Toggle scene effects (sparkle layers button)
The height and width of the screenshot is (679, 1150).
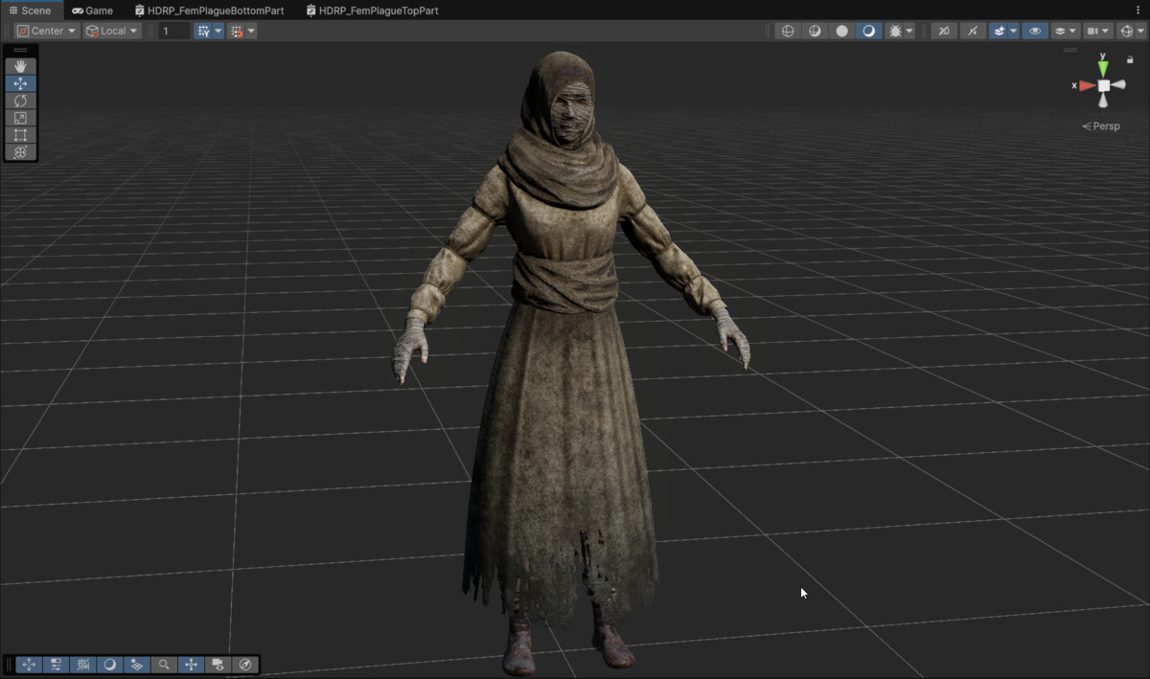click(1000, 31)
